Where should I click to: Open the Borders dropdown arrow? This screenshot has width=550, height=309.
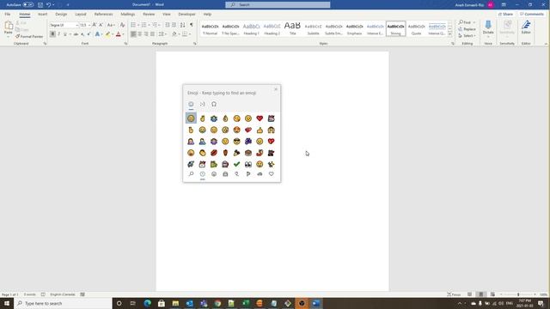click(x=190, y=34)
